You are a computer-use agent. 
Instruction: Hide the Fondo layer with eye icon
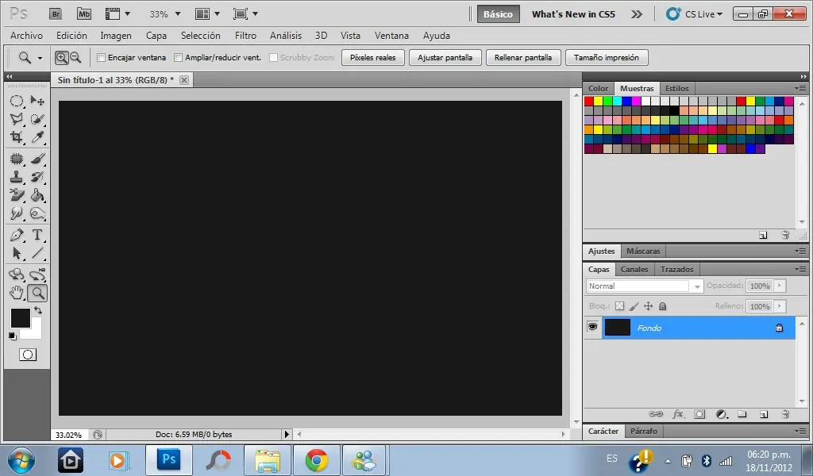coord(592,327)
